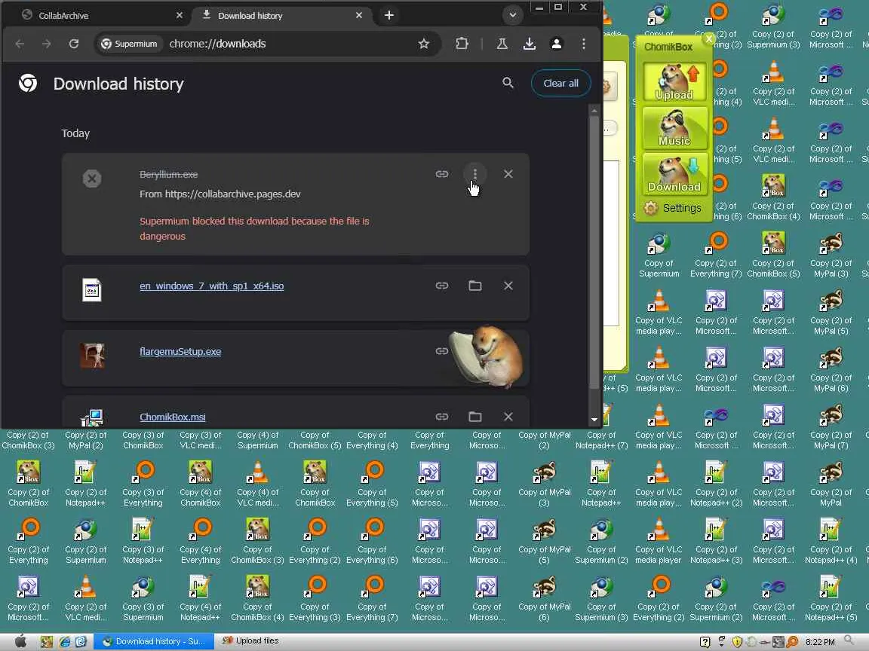Click Download in ChomikBox widget
Viewport: 869px width, 651px height.
674,174
